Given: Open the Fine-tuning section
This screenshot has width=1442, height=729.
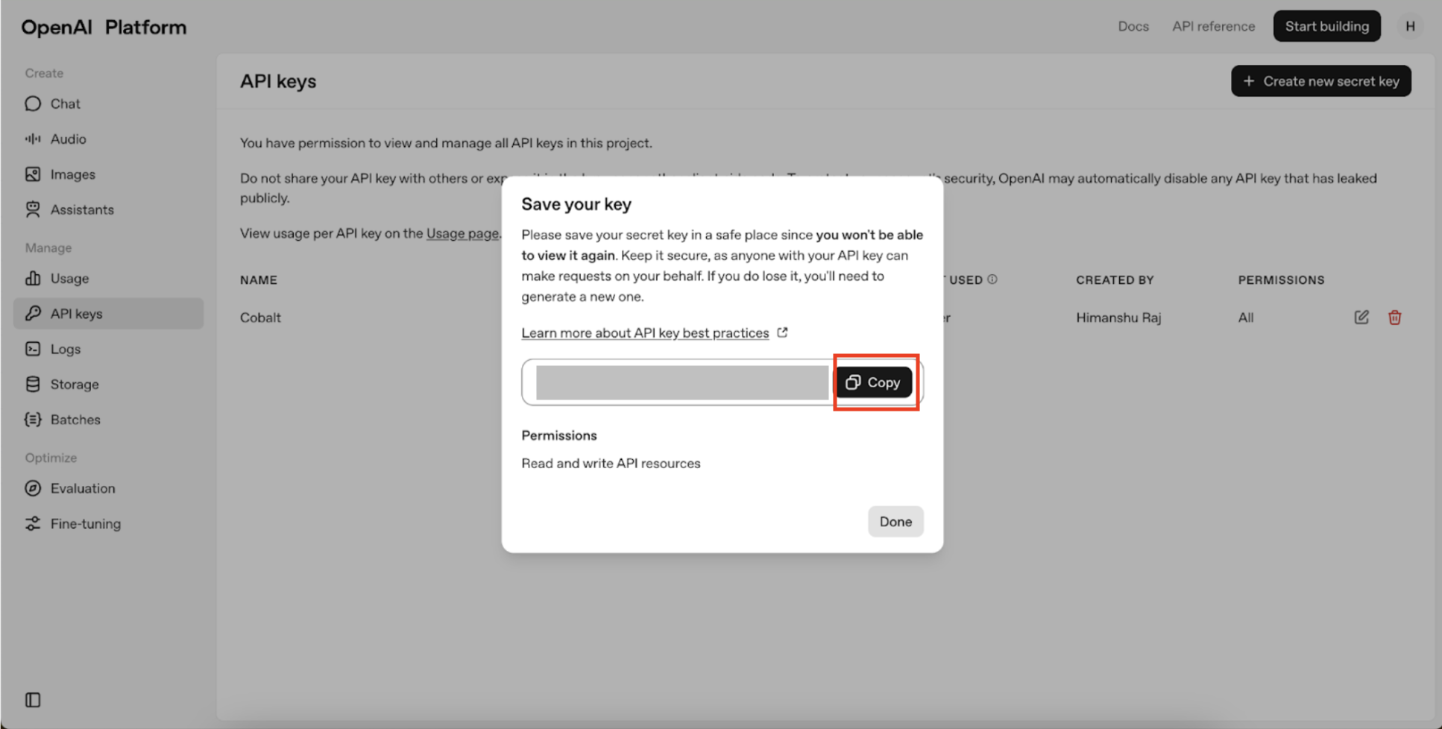Looking at the screenshot, I should (32, 523).
